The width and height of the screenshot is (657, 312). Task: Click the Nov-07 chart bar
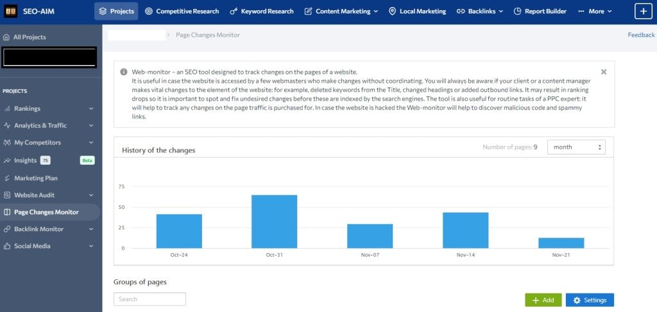coord(370,236)
